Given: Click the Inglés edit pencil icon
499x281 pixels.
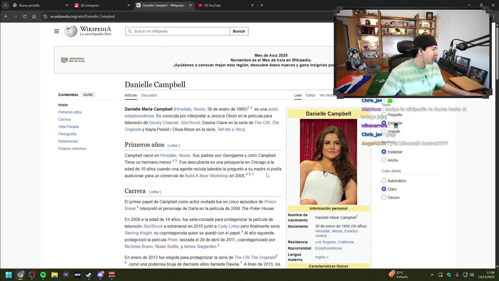Looking at the screenshot, I should pos(327,258).
